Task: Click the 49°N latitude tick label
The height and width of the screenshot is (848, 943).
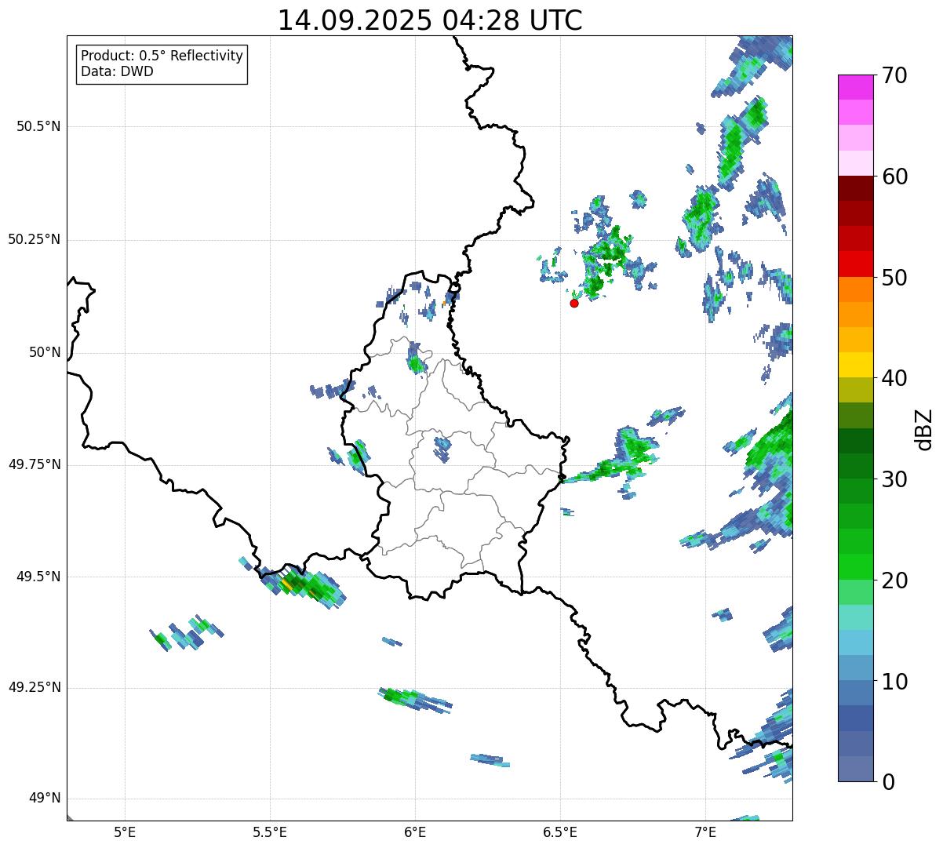Action: [x=45, y=799]
